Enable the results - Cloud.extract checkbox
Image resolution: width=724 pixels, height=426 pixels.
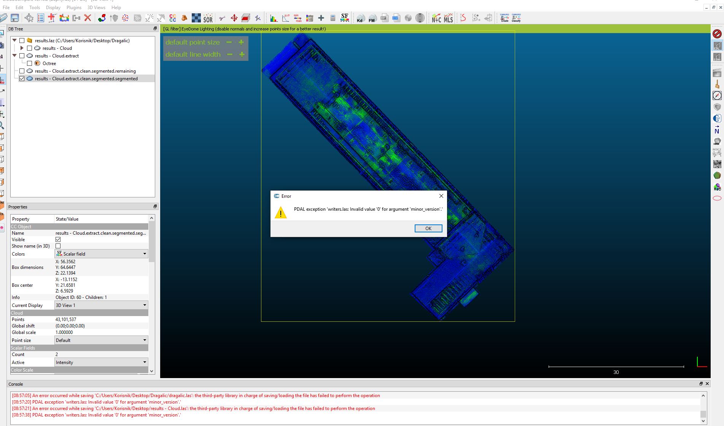[x=22, y=56]
